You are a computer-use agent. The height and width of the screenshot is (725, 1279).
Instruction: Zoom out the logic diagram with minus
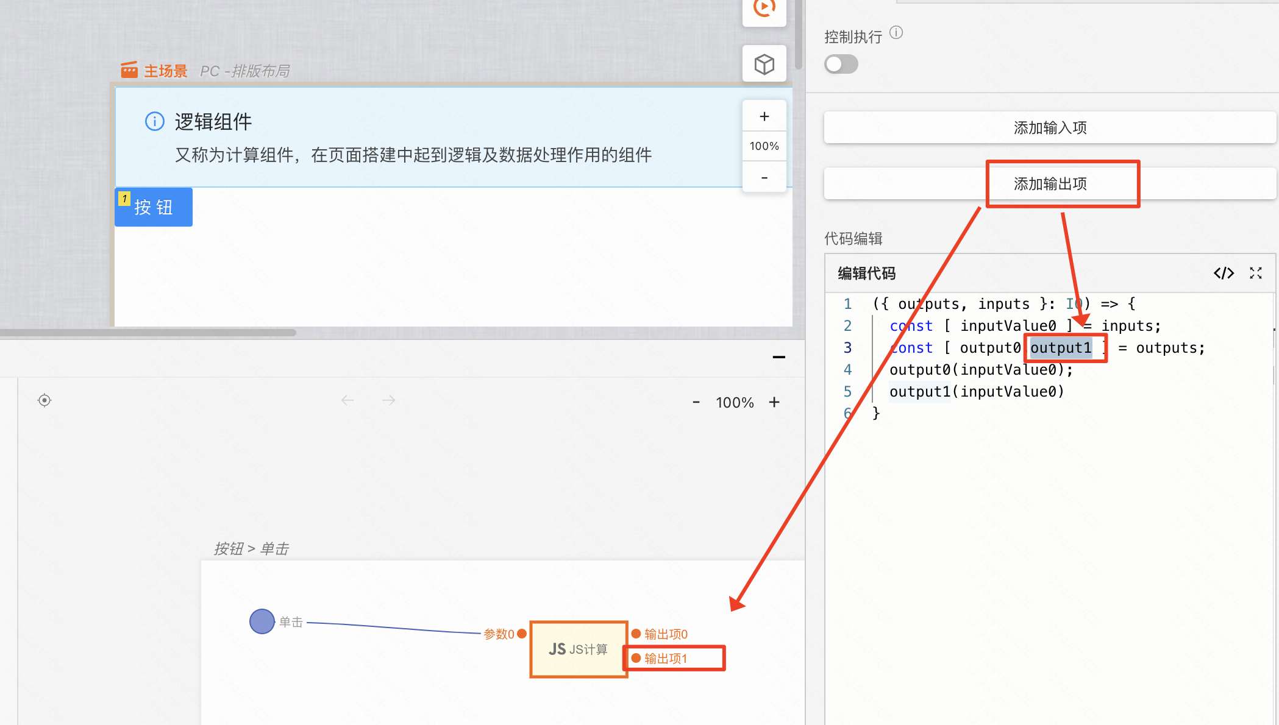tap(696, 402)
